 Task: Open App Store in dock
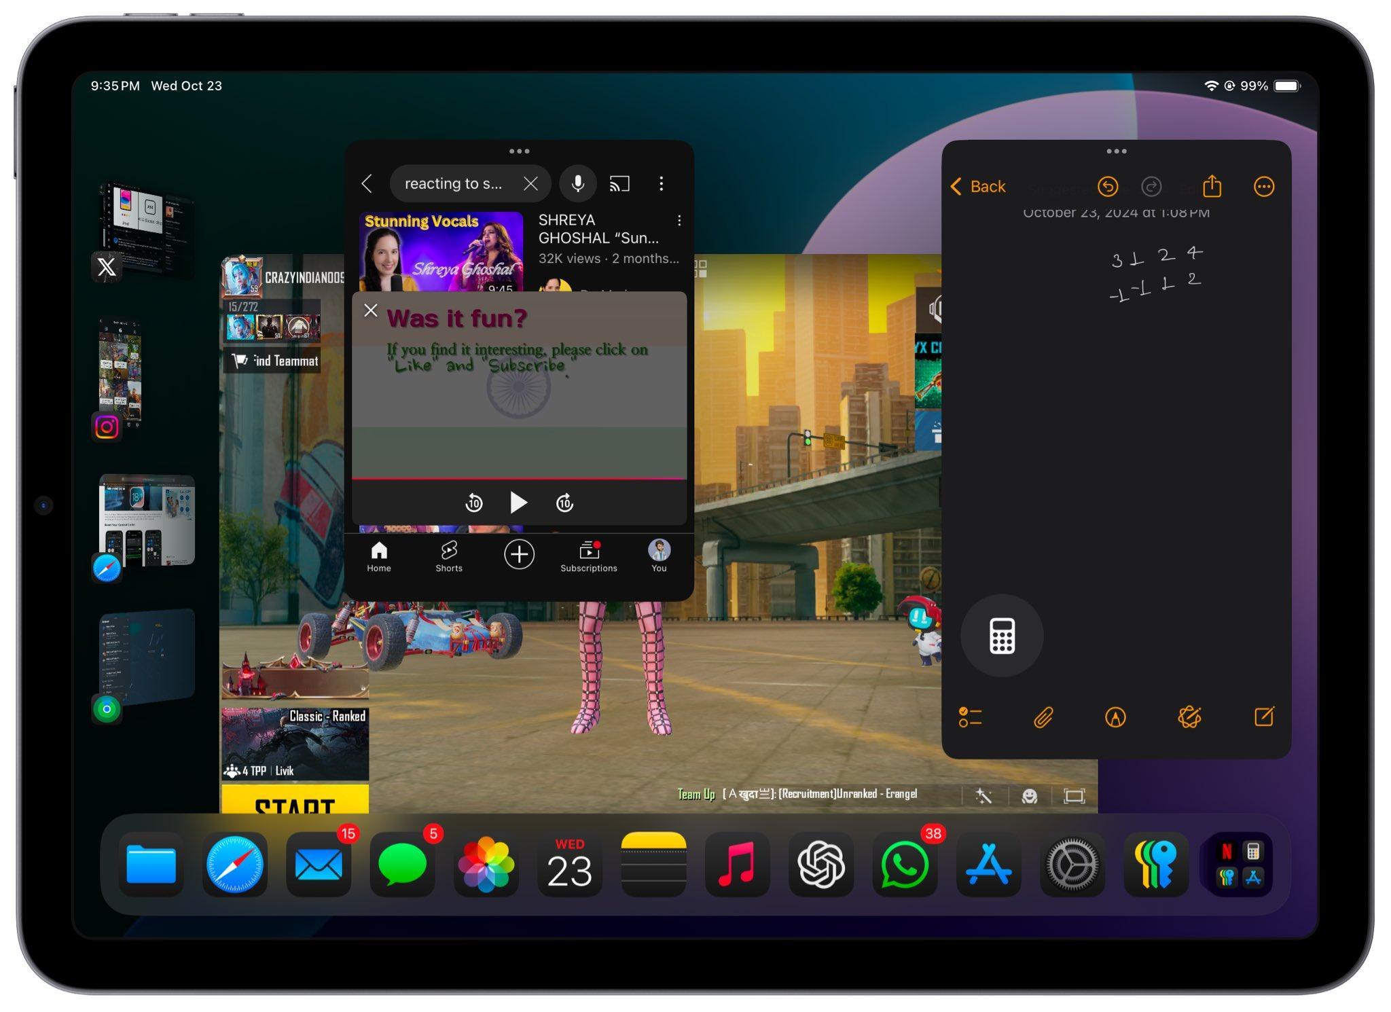point(988,865)
